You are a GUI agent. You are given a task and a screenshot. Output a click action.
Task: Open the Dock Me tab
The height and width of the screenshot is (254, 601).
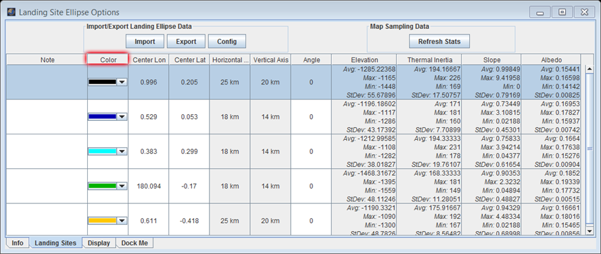(x=135, y=243)
